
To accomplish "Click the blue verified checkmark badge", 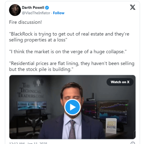I will (47, 8).
